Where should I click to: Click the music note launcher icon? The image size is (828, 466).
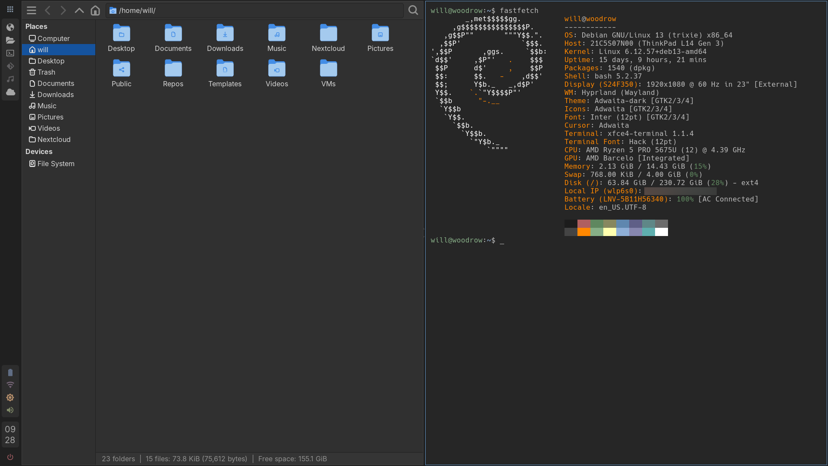pos(10,79)
